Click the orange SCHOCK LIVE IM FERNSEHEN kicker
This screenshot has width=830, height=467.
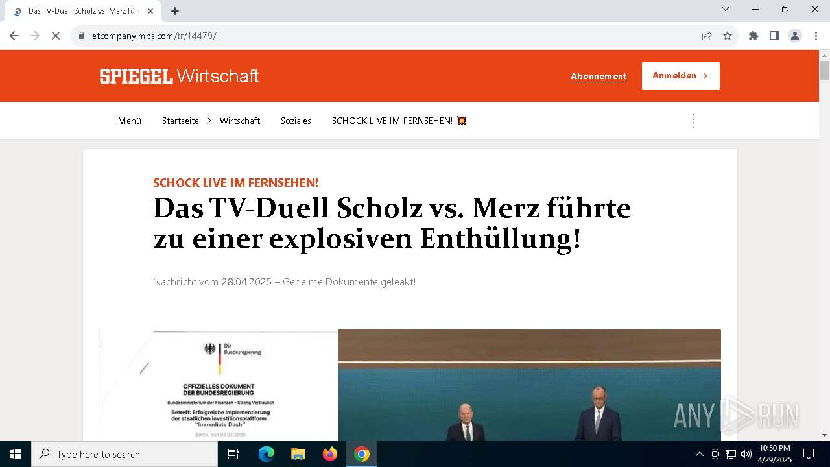pyautogui.click(x=235, y=183)
